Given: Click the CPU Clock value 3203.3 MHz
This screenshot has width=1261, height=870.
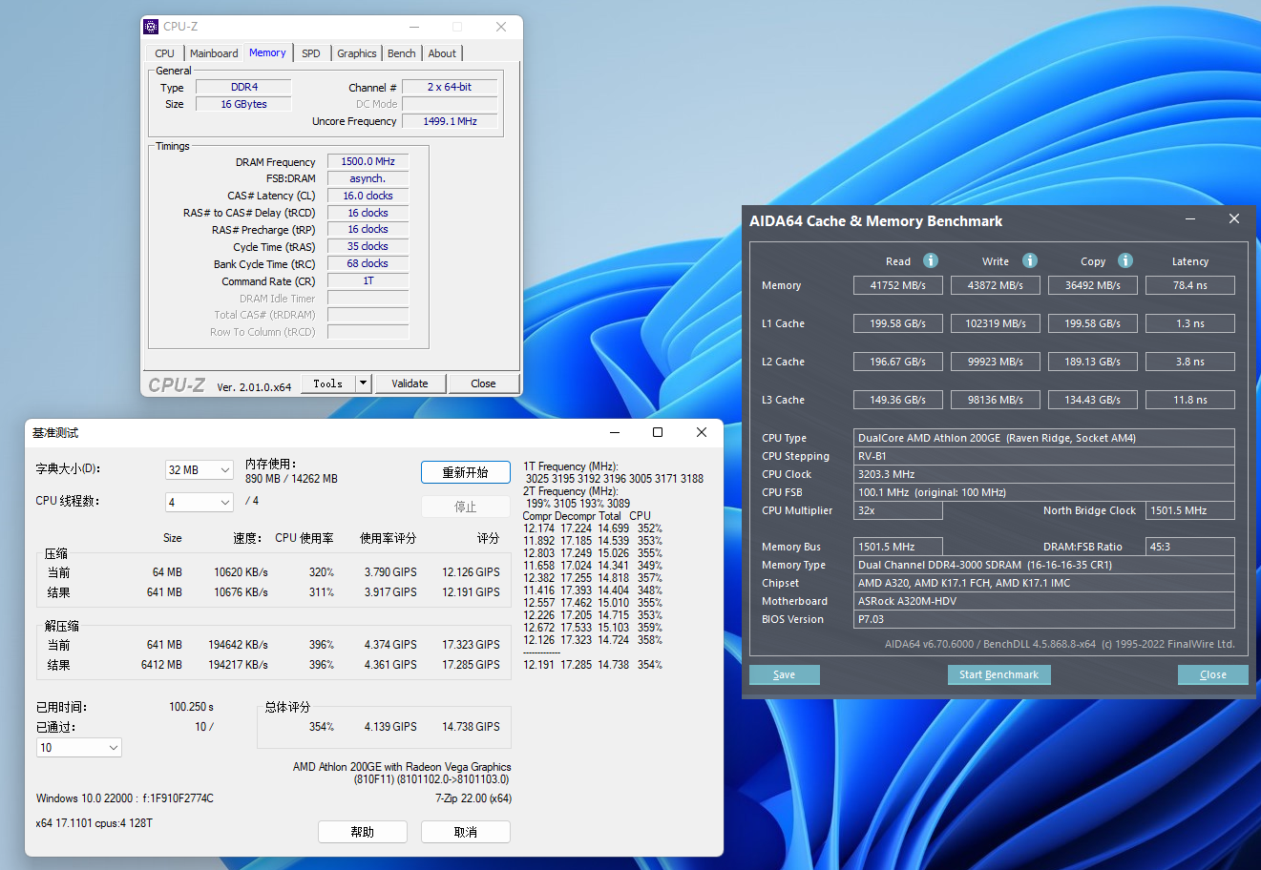Looking at the screenshot, I should [x=1044, y=474].
